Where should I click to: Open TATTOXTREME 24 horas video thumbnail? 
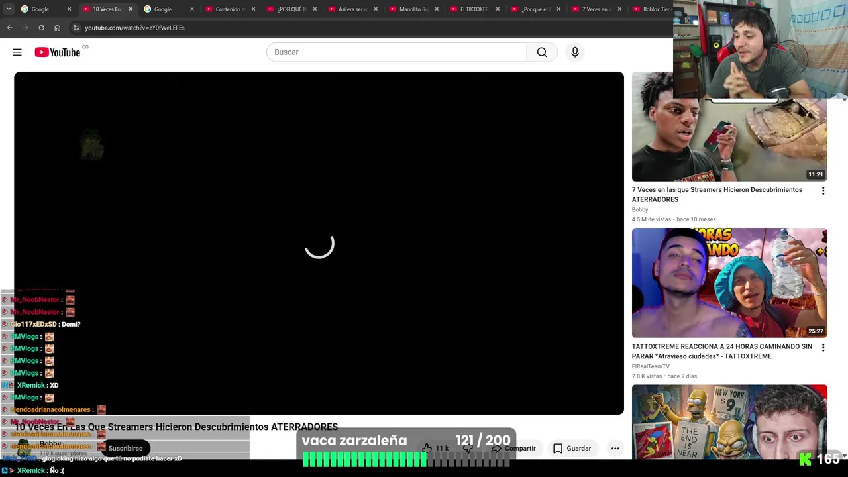(x=729, y=283)
